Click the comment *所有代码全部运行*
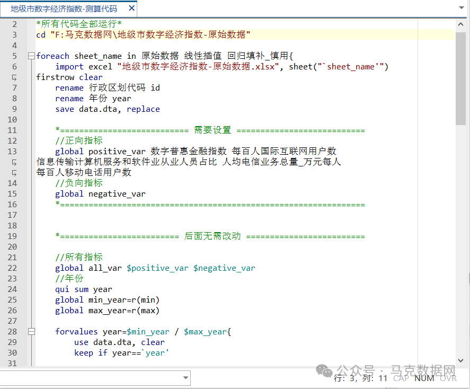The width and height of the screenshot is (470, 389). tap(79, 24)
